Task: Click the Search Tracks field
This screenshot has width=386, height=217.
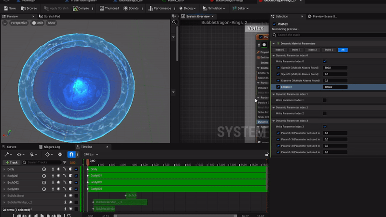Action: click(x=42, y=163)
